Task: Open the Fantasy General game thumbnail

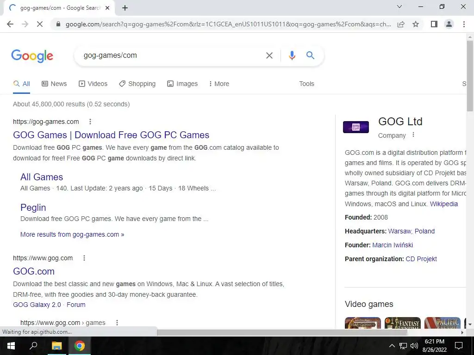Action: [403, 323]
